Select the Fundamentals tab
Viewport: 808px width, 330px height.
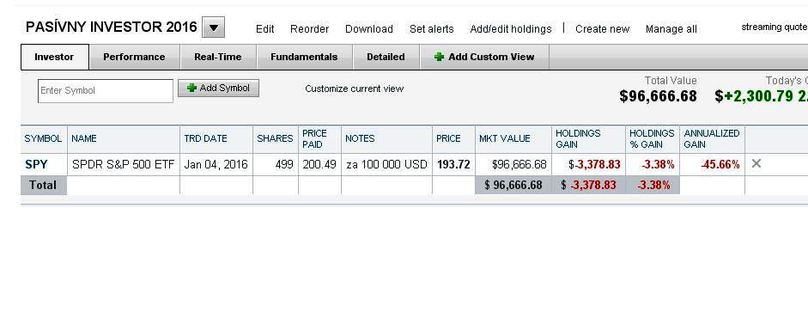304,57
